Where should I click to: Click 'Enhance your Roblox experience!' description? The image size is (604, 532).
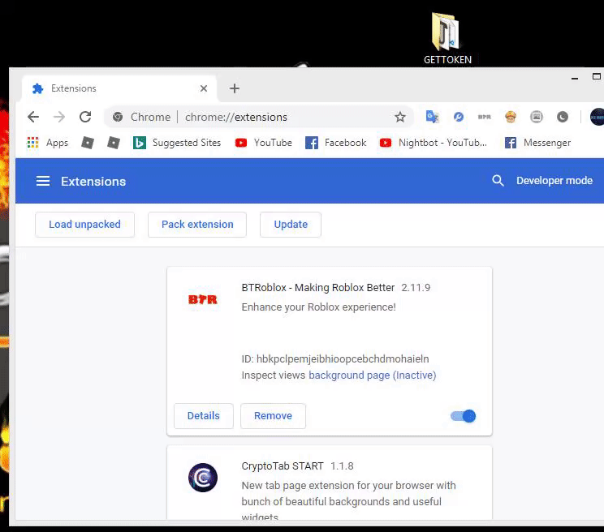coord(318,307)
